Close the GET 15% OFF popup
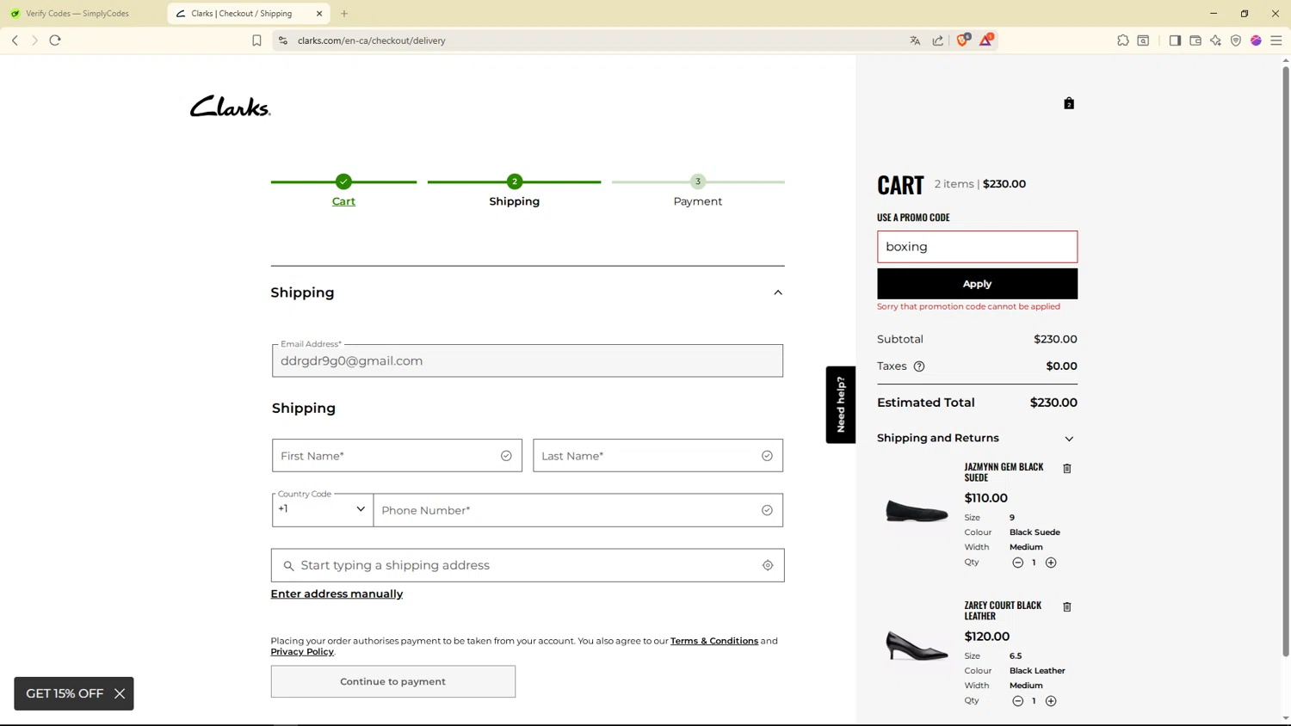Viewport: 1291px width, 726px height. point(120,693)
